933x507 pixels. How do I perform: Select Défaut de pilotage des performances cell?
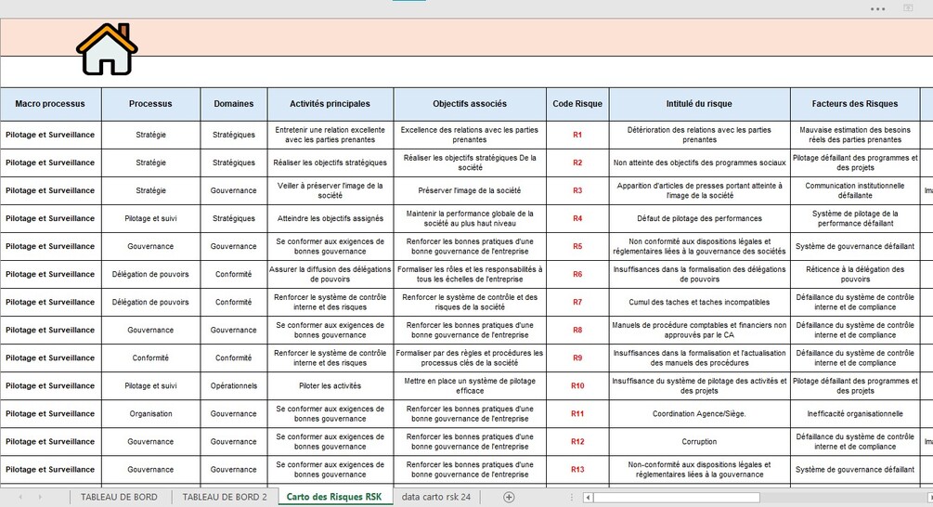[x=700, y=218]
